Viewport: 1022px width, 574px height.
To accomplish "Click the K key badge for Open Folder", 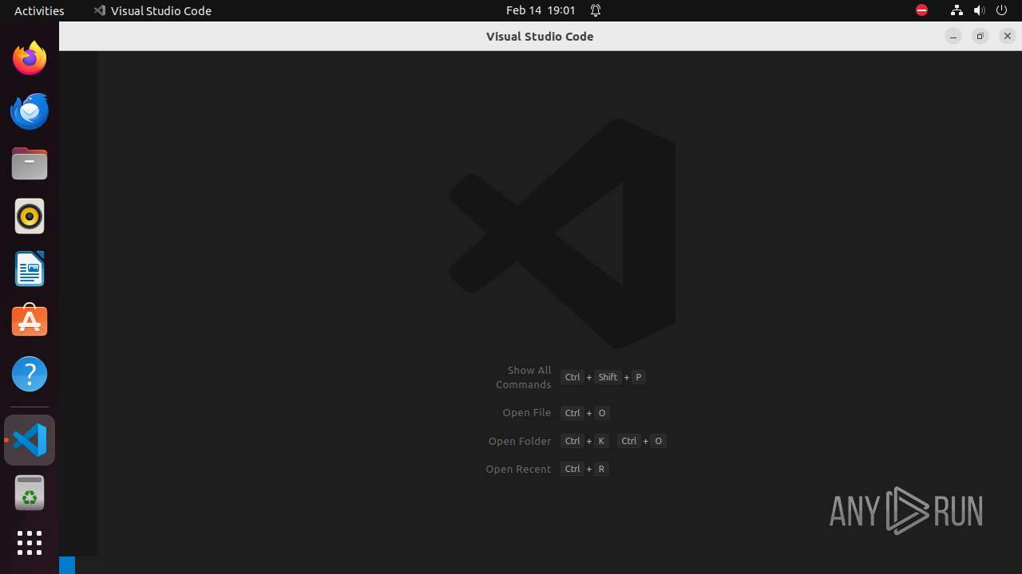I will (601, 441).
